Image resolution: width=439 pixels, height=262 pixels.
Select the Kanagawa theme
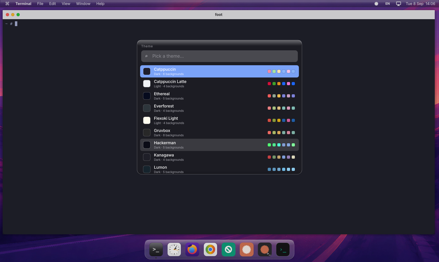[220, 157]
